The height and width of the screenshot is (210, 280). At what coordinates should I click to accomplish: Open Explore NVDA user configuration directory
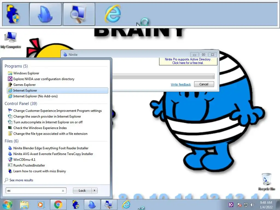57,79
